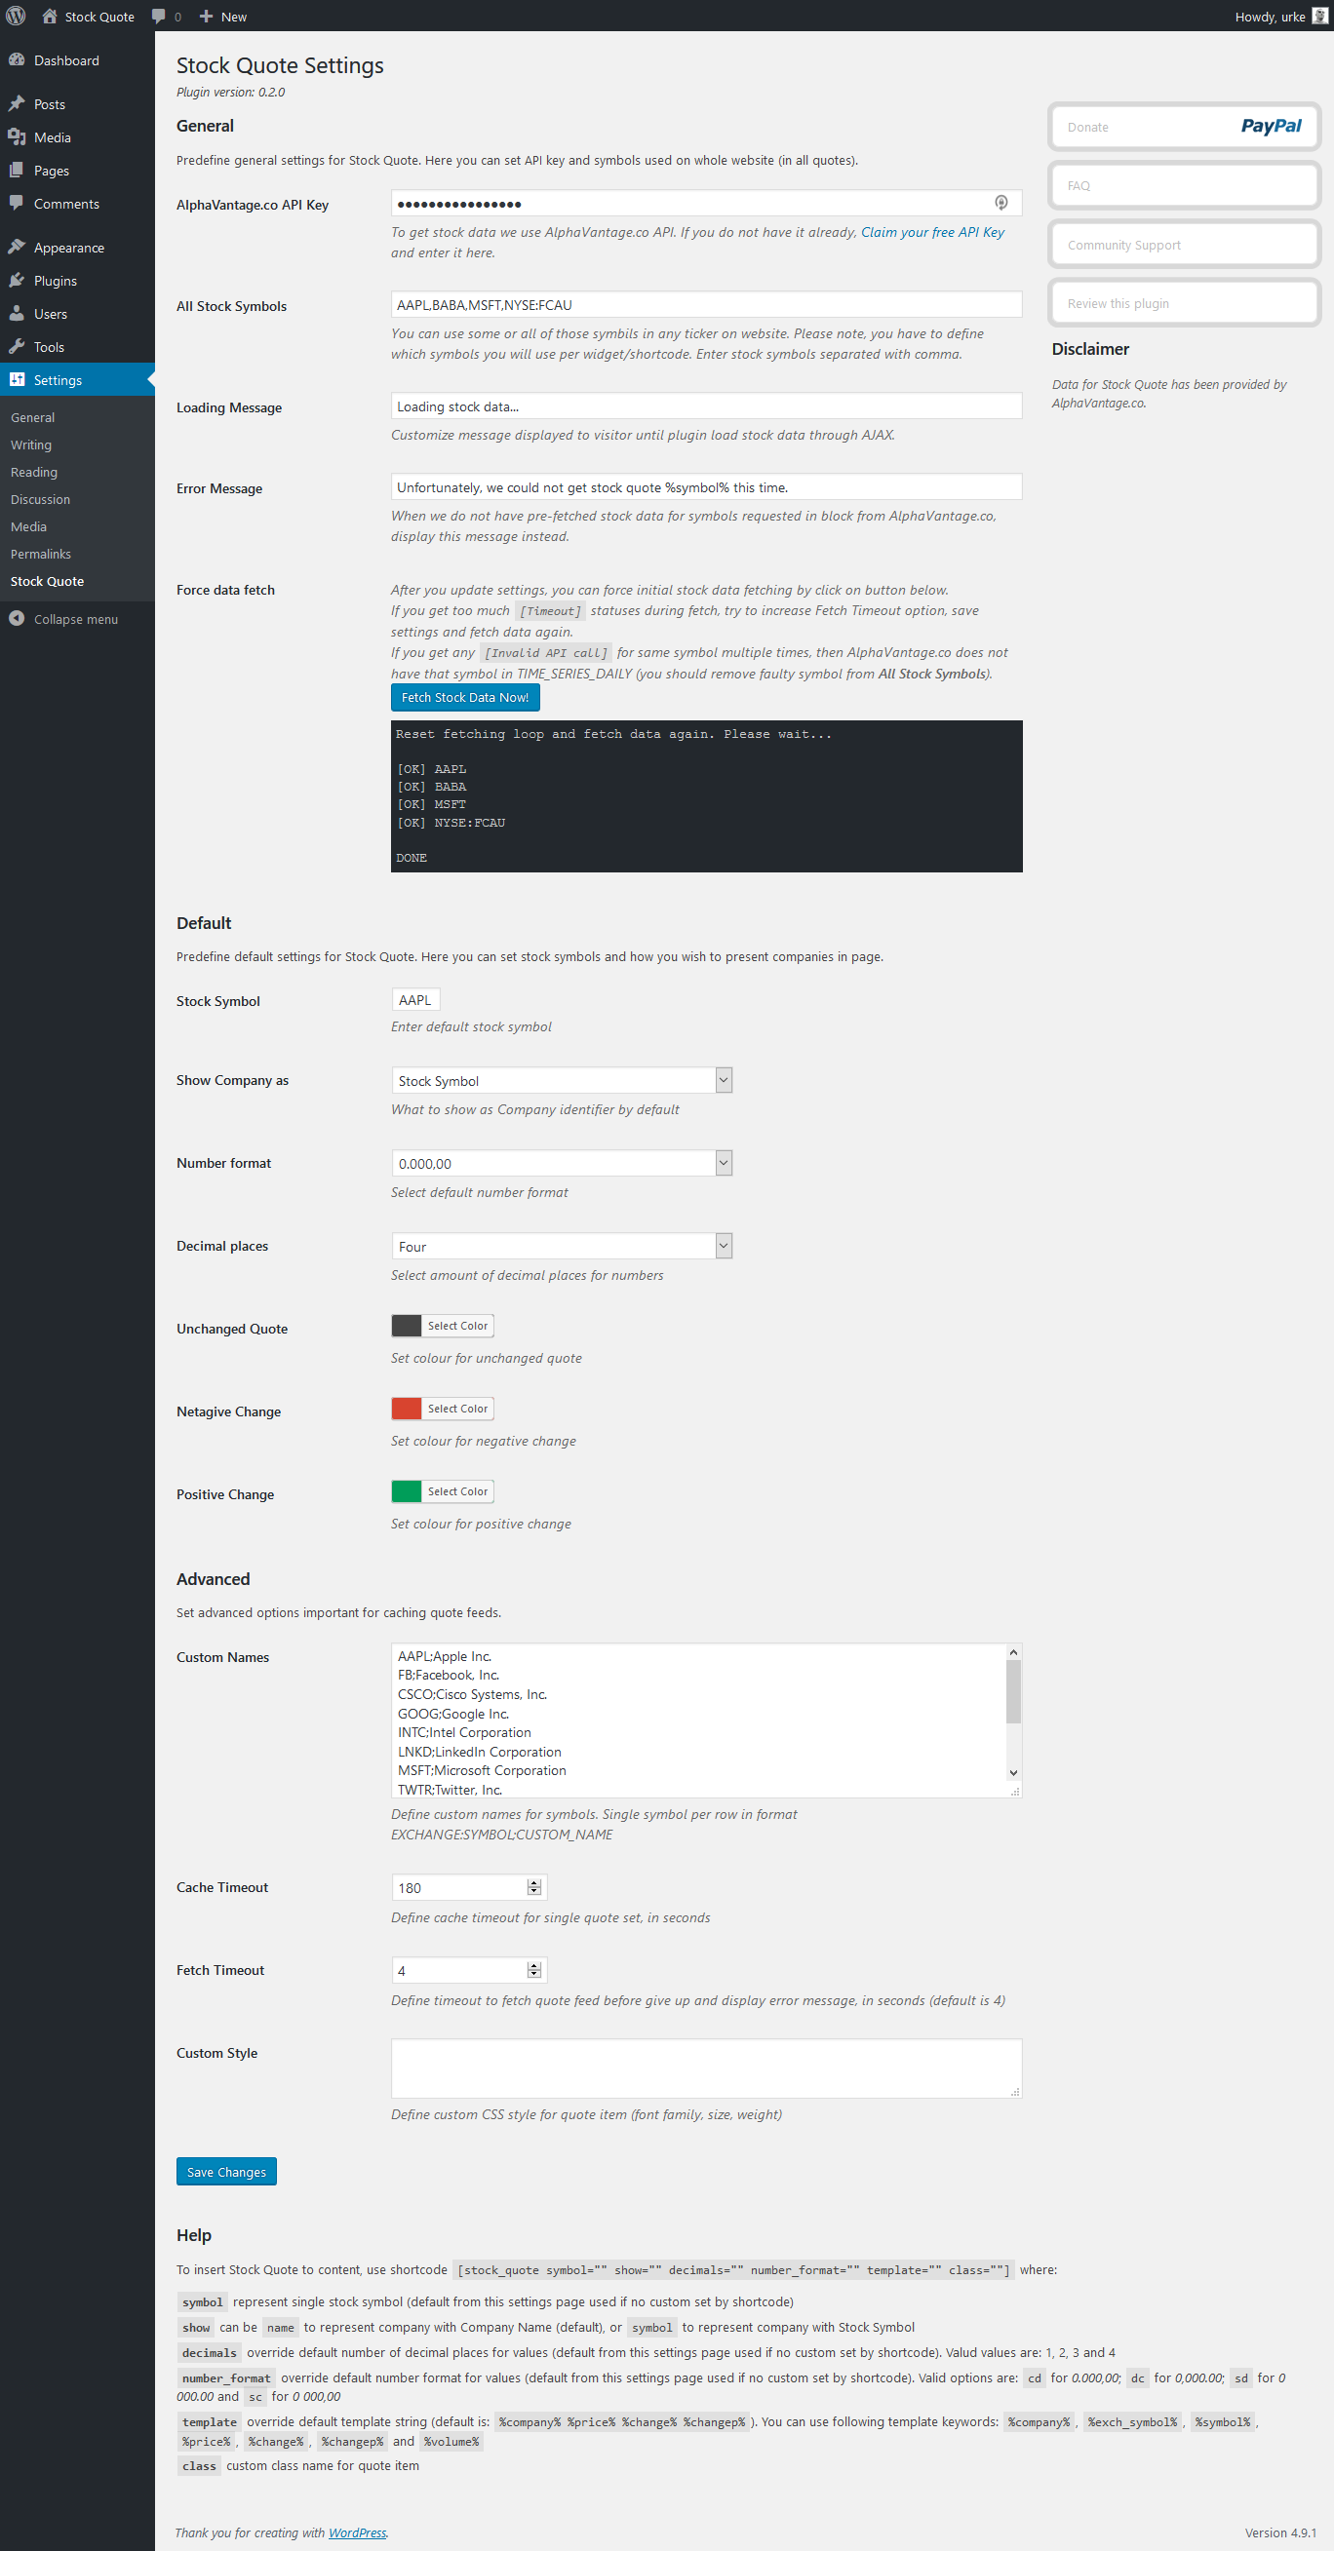Click the New content plus button
Screen dimensions: 1334x2551
[x=223, y=17]
